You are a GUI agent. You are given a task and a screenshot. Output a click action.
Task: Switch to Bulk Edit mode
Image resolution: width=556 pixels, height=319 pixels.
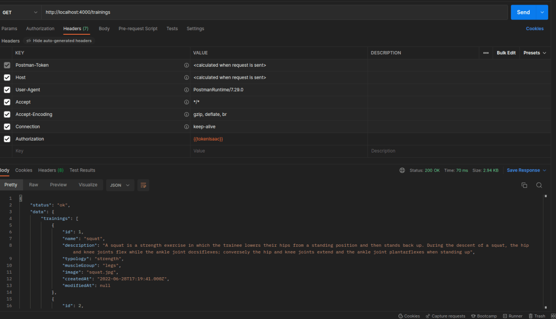506,53
